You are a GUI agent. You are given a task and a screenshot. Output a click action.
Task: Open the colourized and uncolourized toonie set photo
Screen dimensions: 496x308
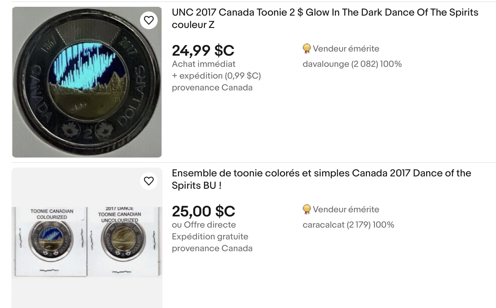point(87,238)
